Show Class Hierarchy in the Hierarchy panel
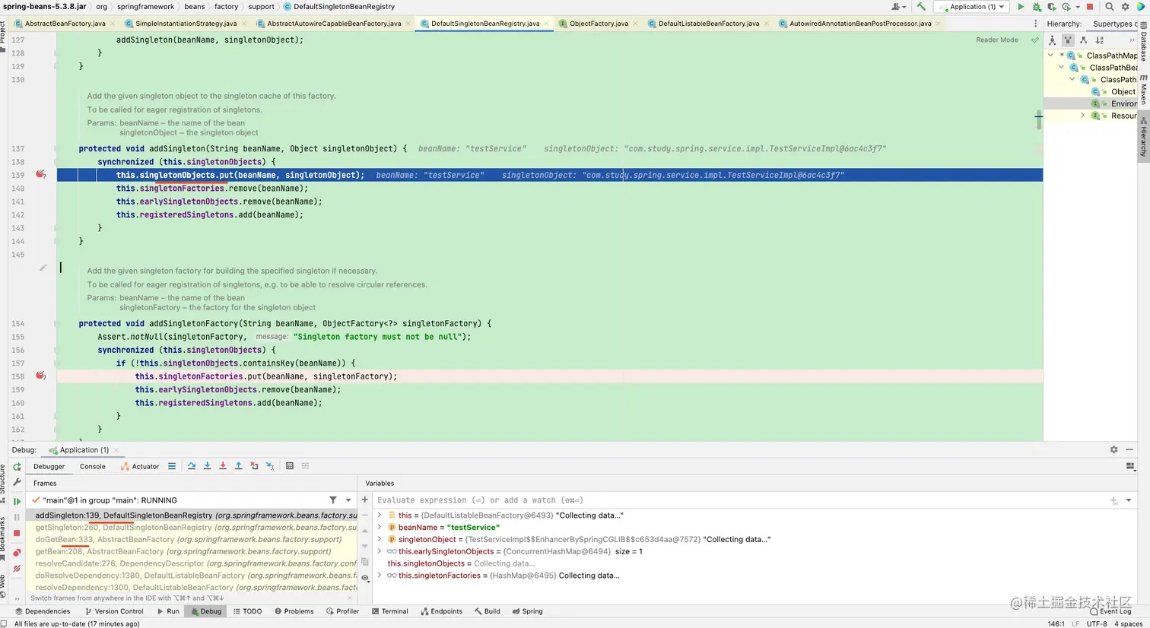The image size is (1150, 628). 1053,40
